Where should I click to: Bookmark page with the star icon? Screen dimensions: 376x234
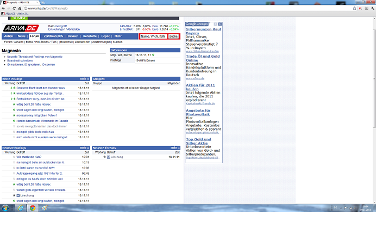pyautogui.click(x=354, y=8)
